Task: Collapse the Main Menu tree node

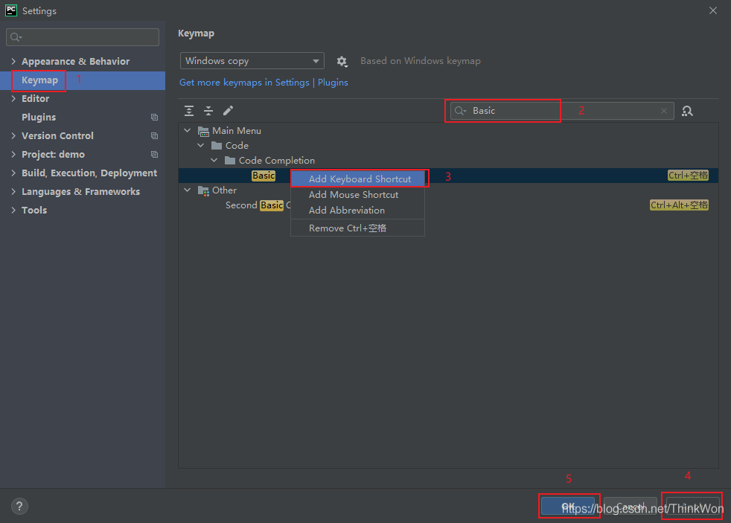Action: pyautogui.click(x=188, y=131)
